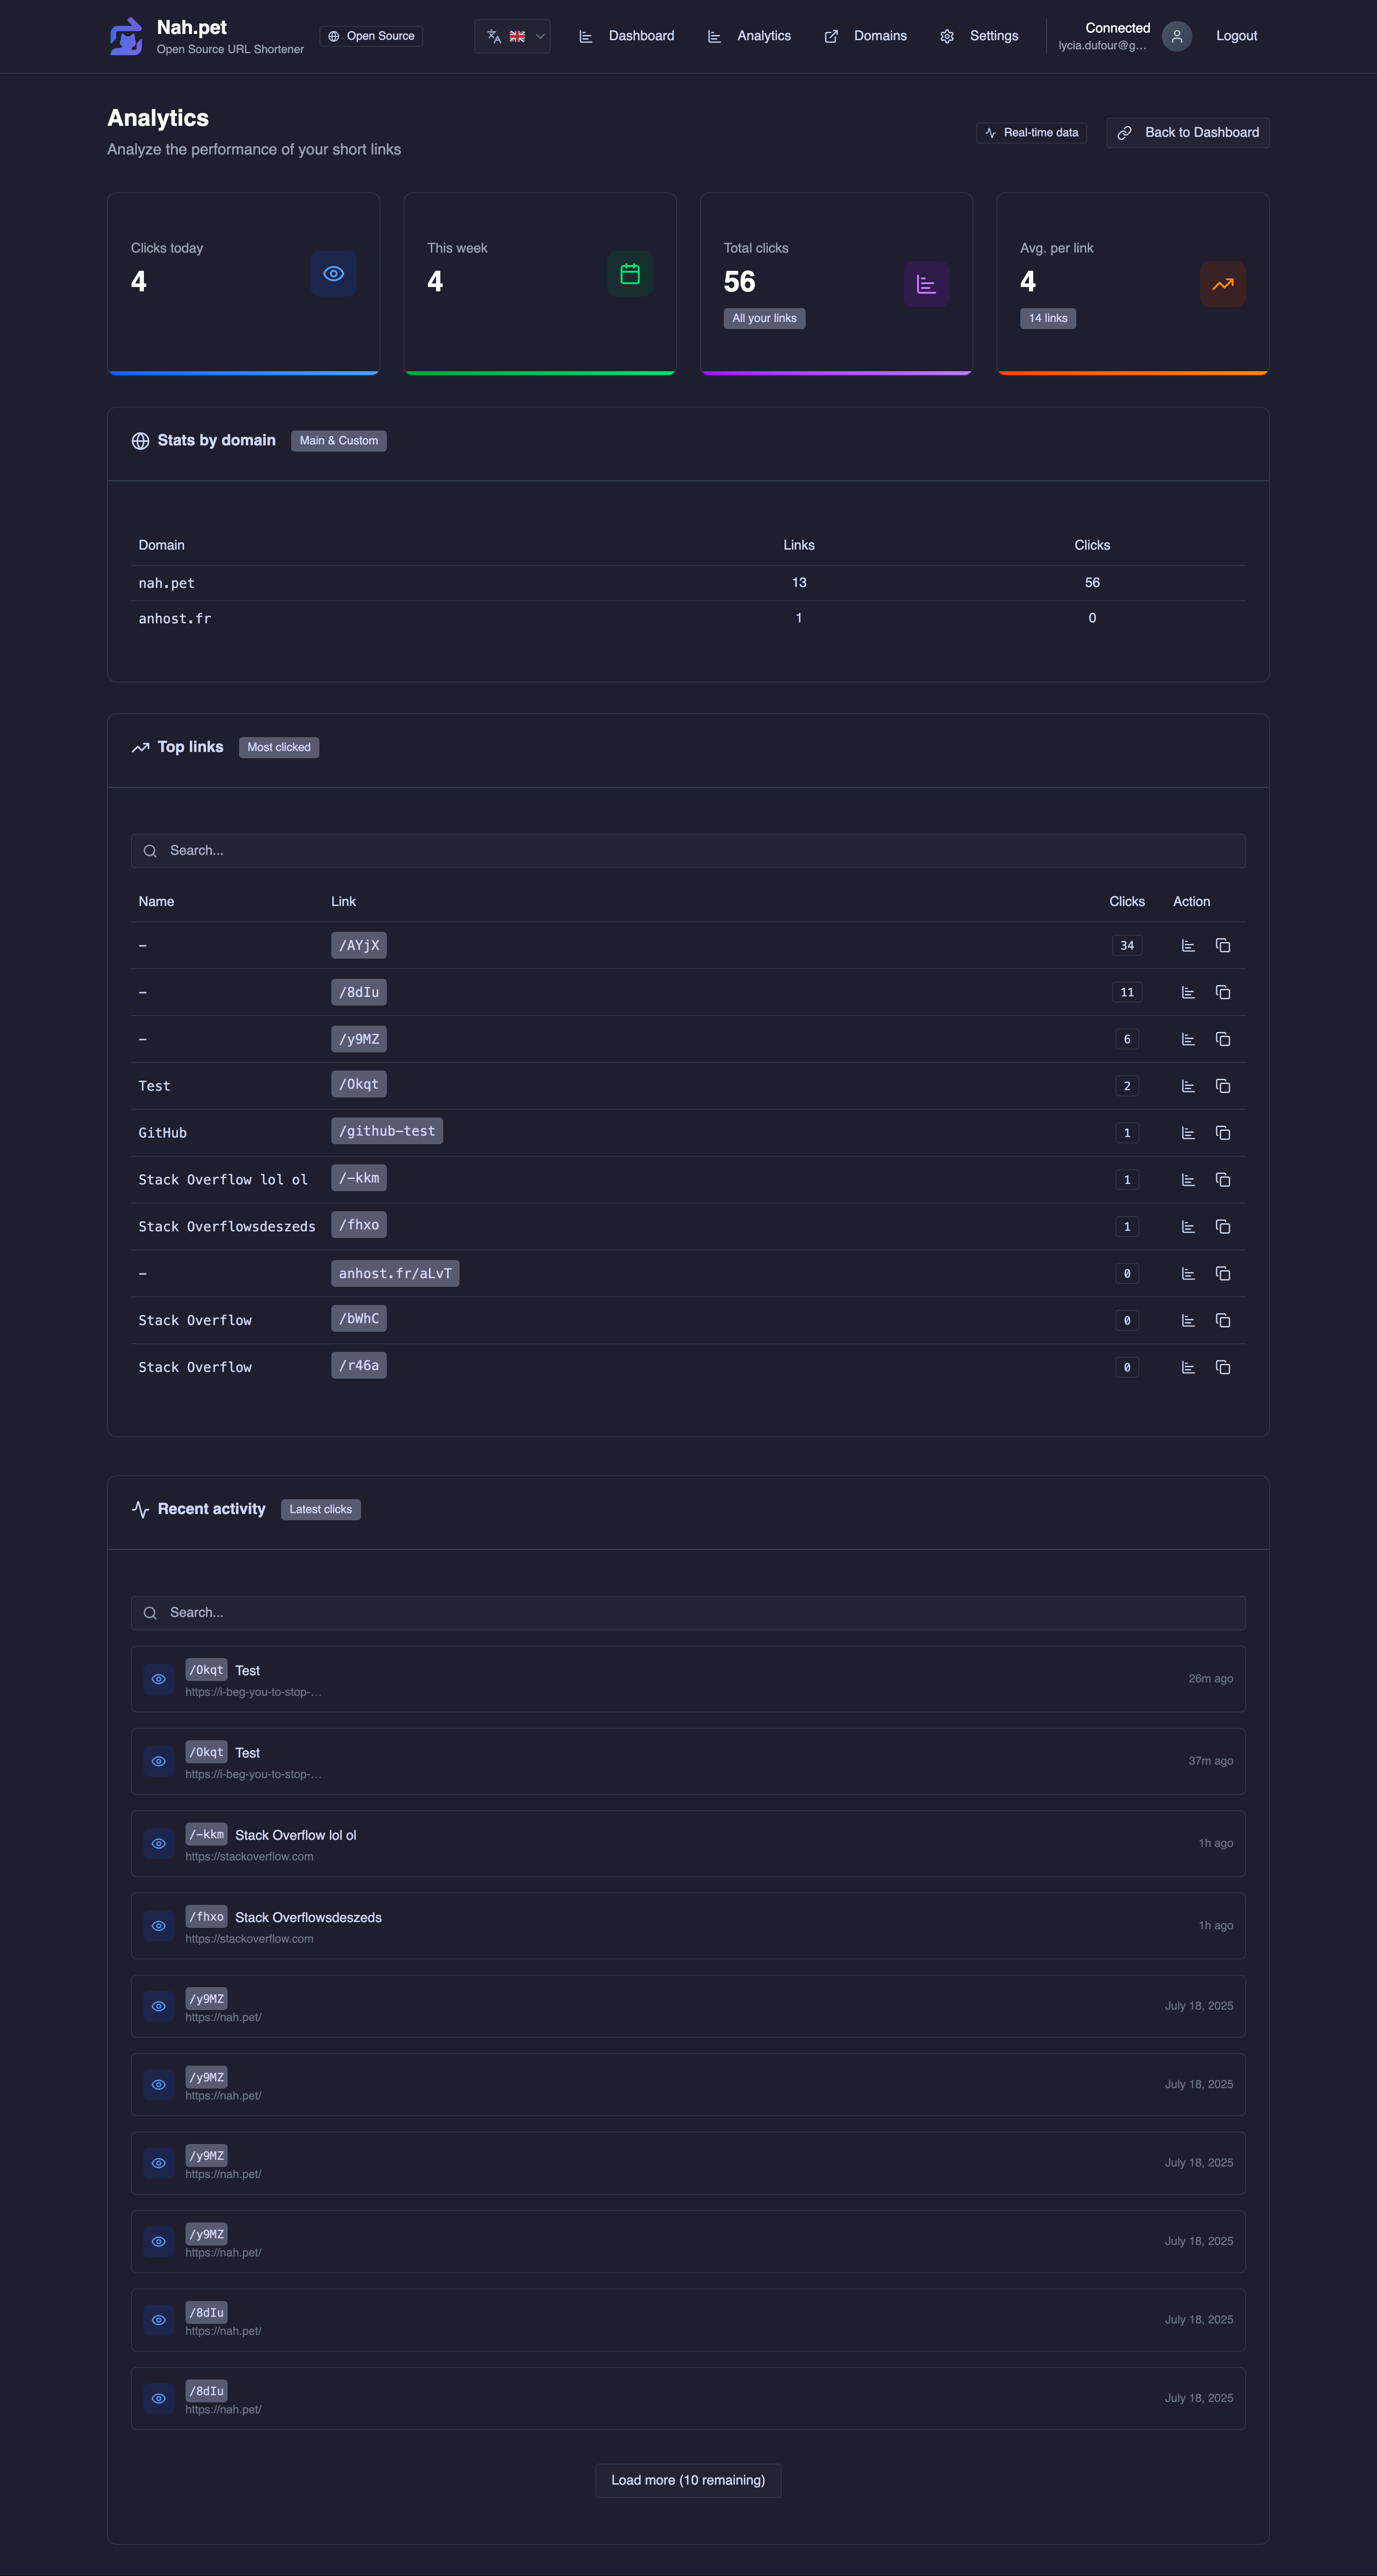Click the Real-time data badge
Viewport: 1377px width, 2576px height.
pos(1031,133)
